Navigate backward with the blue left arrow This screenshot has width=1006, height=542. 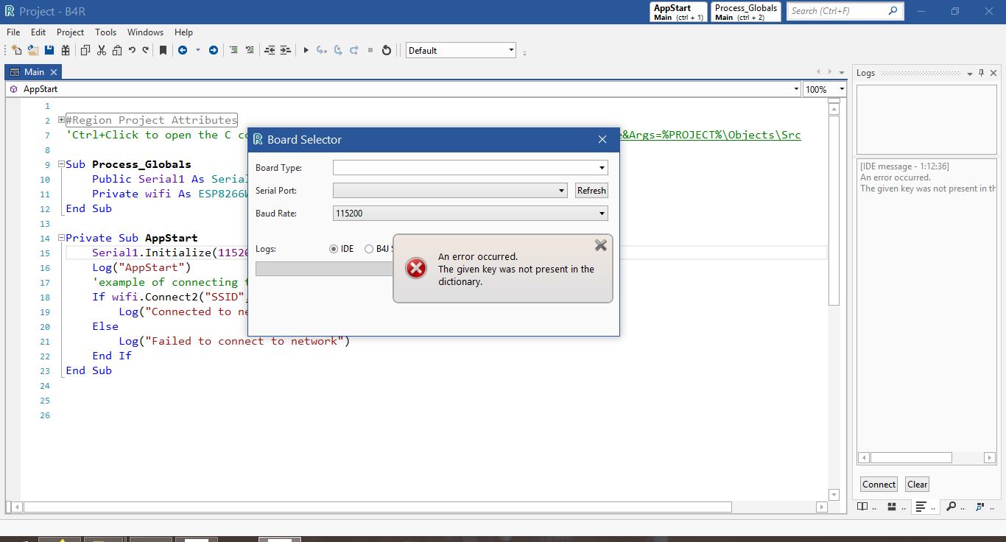click(x=182, y=50)
